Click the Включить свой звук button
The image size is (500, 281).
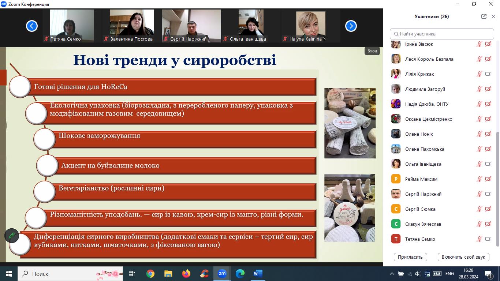point(463,257)
